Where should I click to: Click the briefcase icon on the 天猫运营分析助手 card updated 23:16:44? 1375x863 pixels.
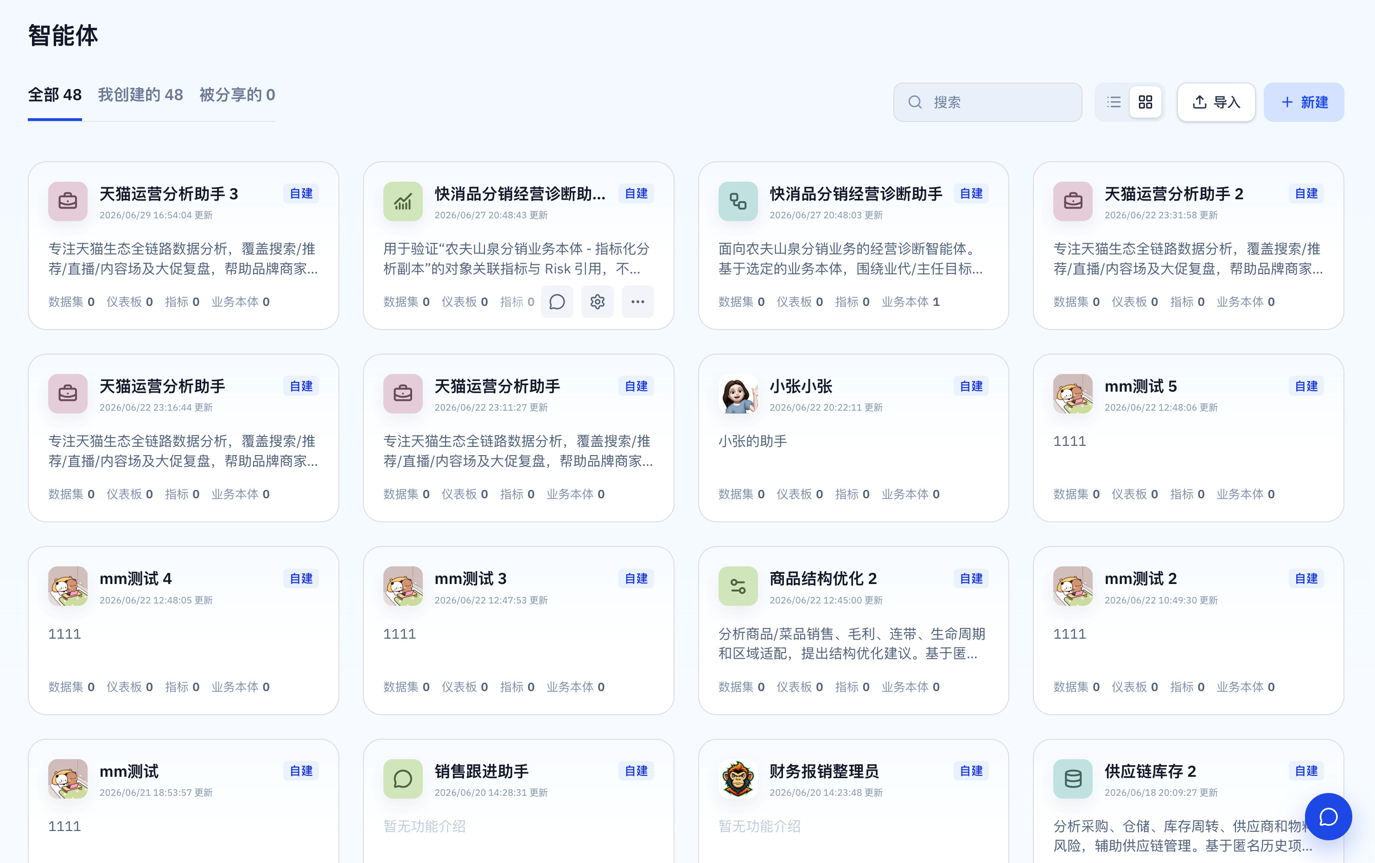coord(68,394)
